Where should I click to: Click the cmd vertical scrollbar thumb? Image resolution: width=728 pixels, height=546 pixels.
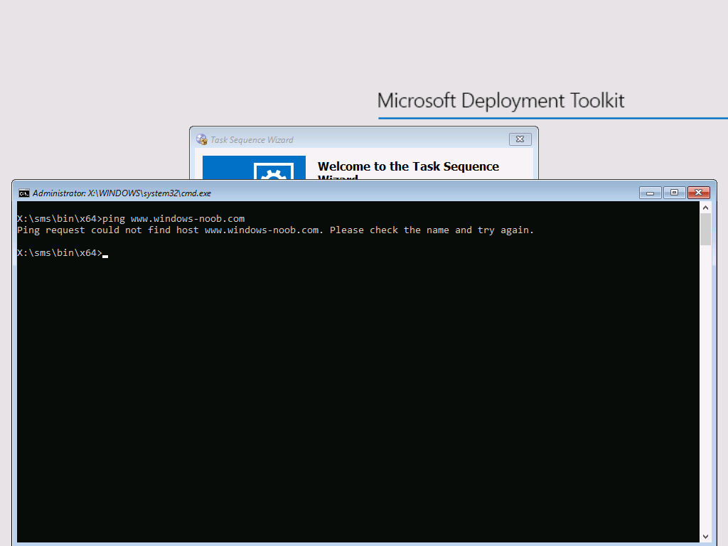point(705,229)
